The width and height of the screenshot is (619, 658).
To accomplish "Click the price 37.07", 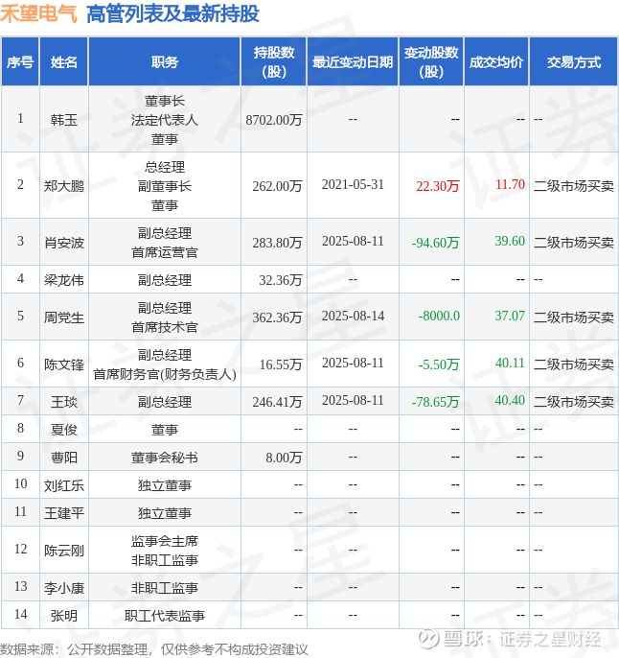I will 510,316.
